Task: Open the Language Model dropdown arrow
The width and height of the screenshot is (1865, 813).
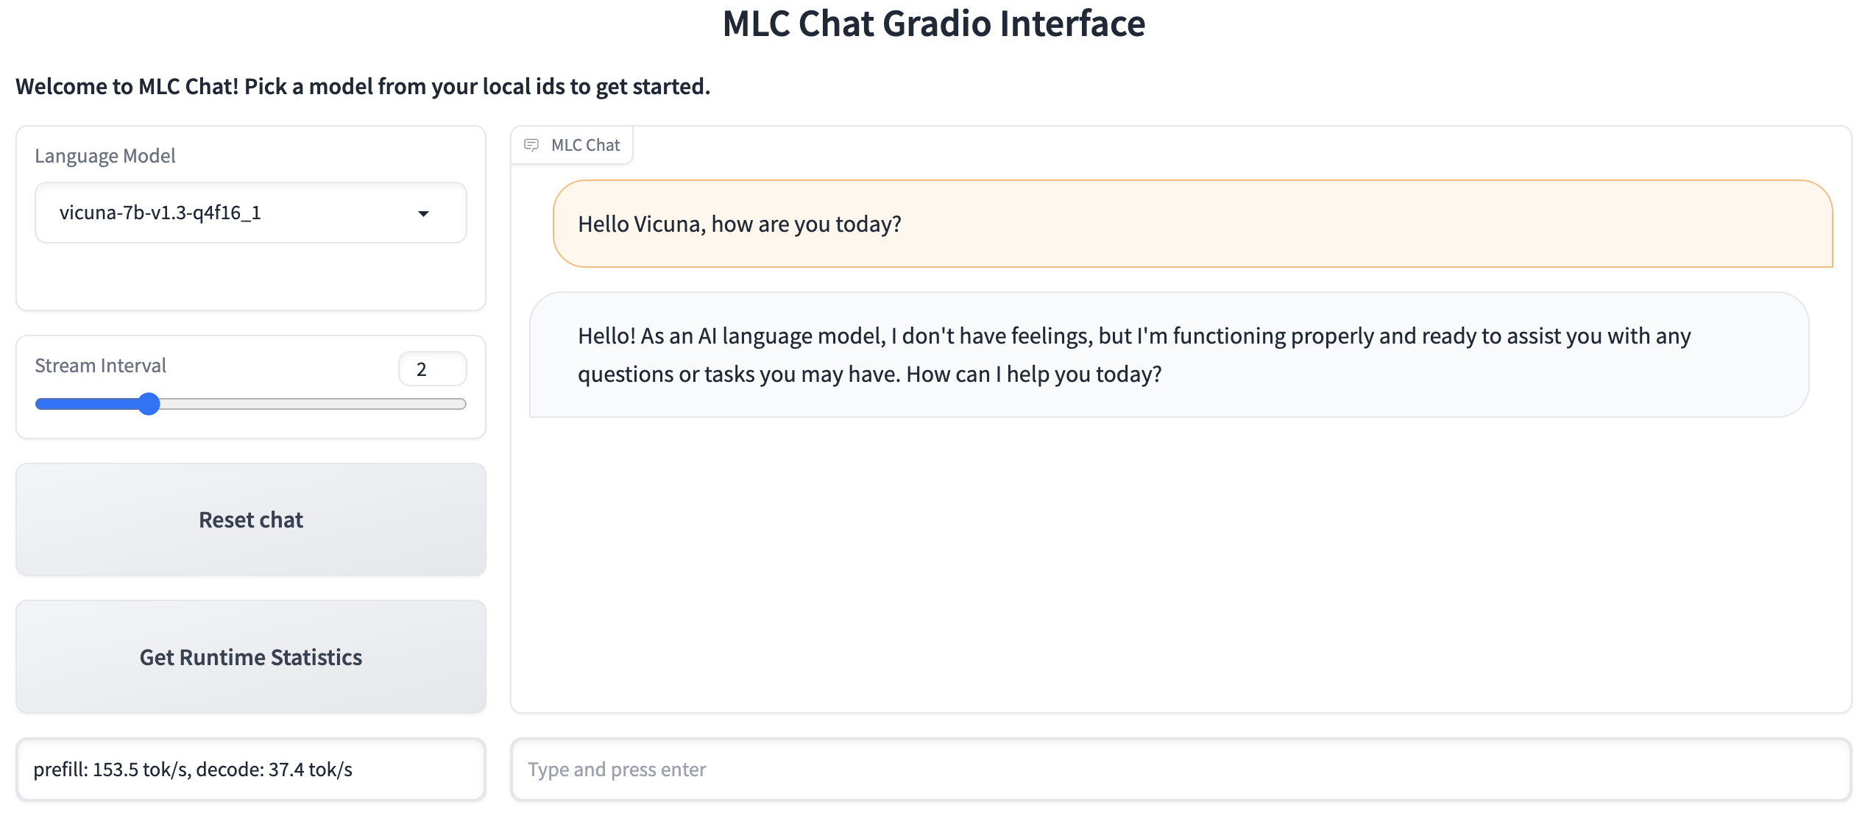Action: (423, 213)
